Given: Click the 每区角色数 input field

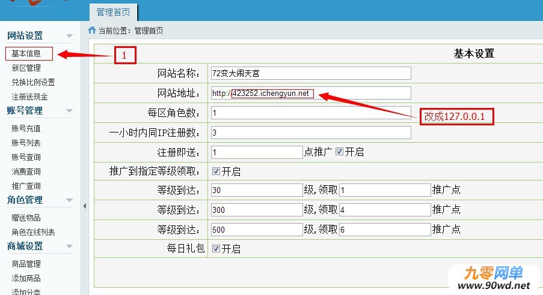Looking at the screenshot, I should pyautogui.click(x=311, y=113).
